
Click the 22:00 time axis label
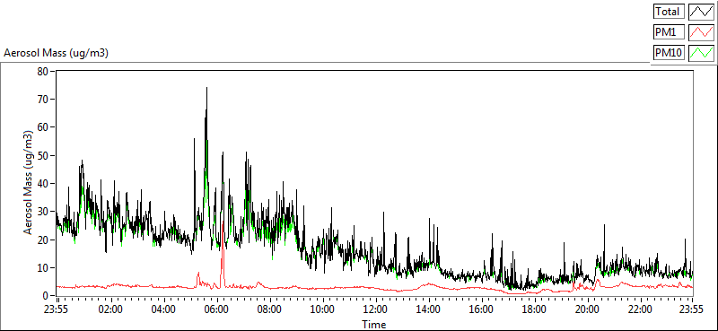coord(640,309)
